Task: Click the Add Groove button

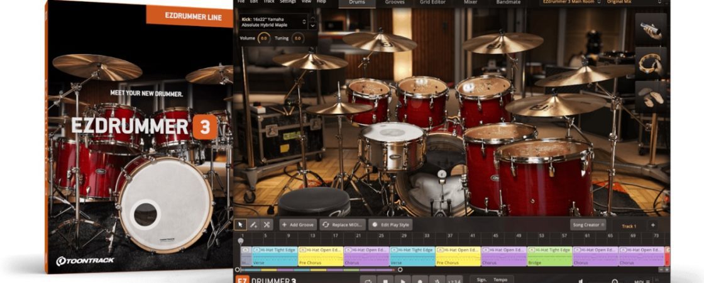Action: [298, 225]
